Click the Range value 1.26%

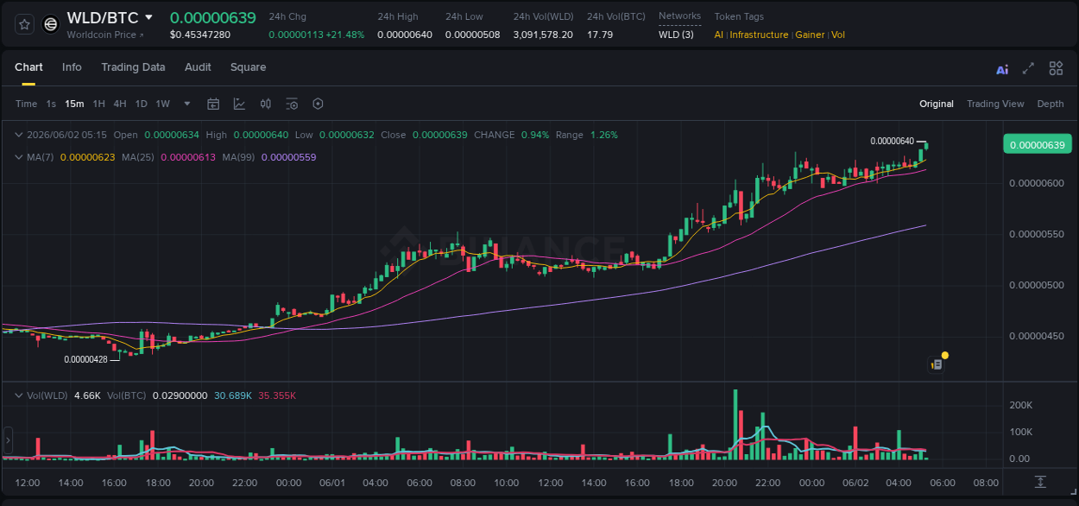(x=604, y=135)
